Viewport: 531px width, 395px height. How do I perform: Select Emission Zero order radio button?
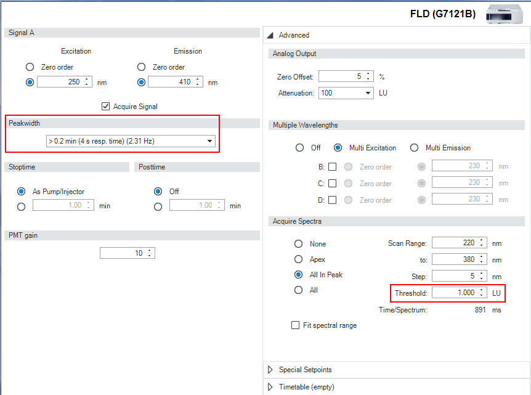pos(142,67)
